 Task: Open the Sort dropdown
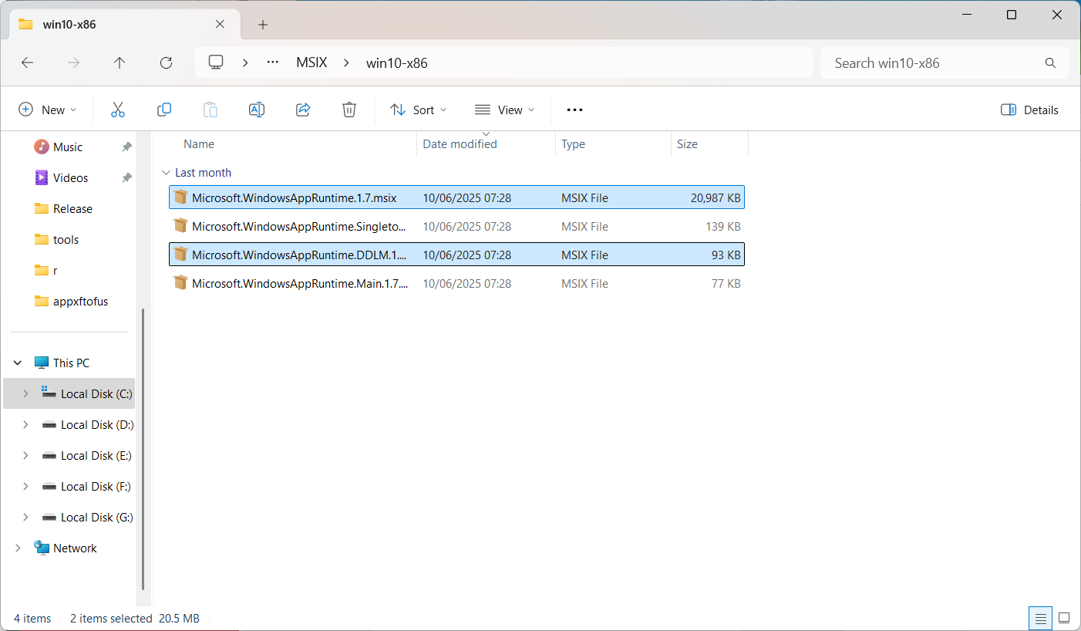pyautogui.click(x=418, y=110)
